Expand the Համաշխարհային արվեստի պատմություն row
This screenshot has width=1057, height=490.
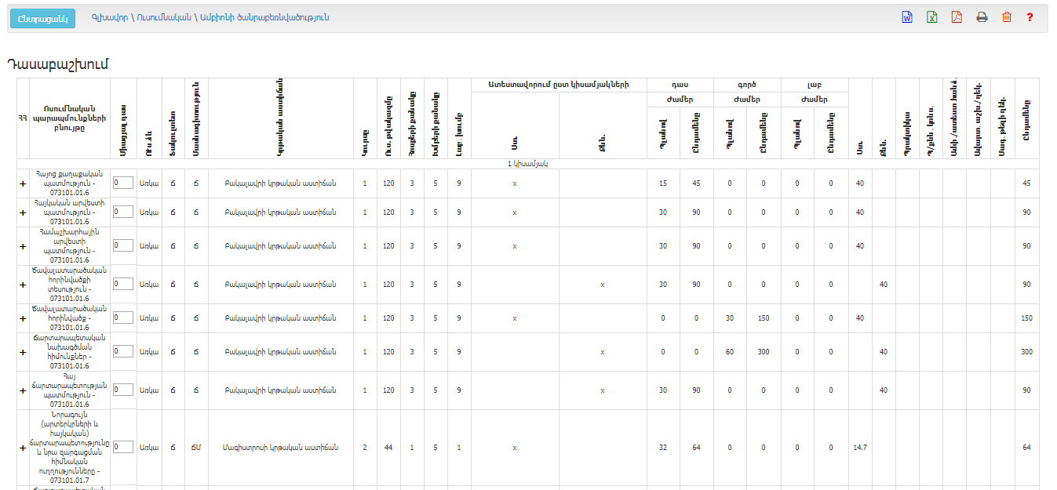tap(22, 246)
